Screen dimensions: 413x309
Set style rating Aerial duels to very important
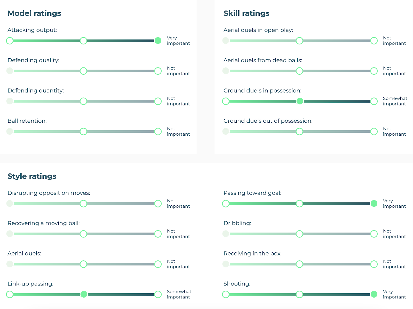tap(158, 264)
